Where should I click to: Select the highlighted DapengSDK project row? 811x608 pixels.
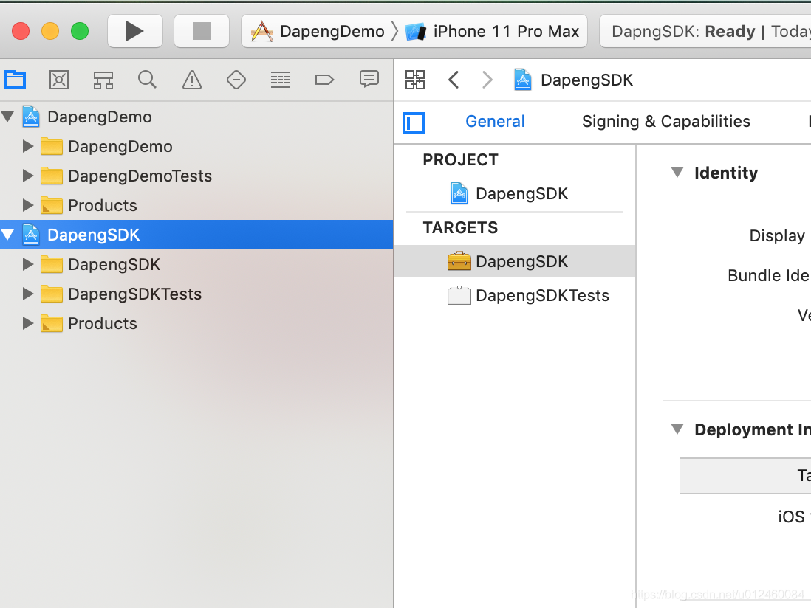(x=196, y=235)
